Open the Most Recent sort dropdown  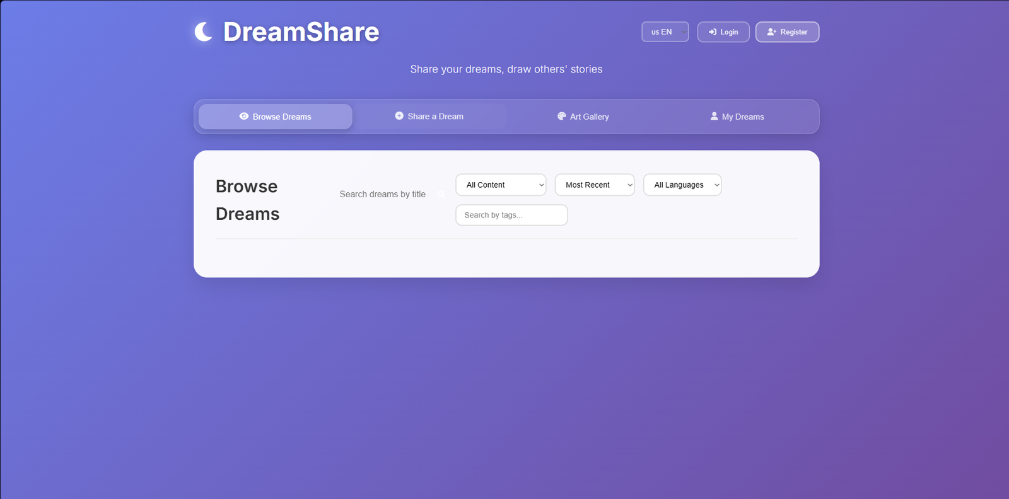tap(594, 185)
